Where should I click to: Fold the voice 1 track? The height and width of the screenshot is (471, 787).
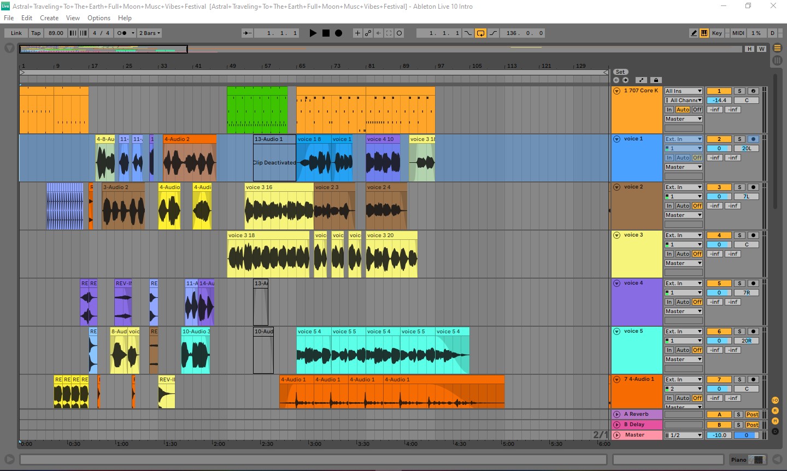tap(617, 139)
